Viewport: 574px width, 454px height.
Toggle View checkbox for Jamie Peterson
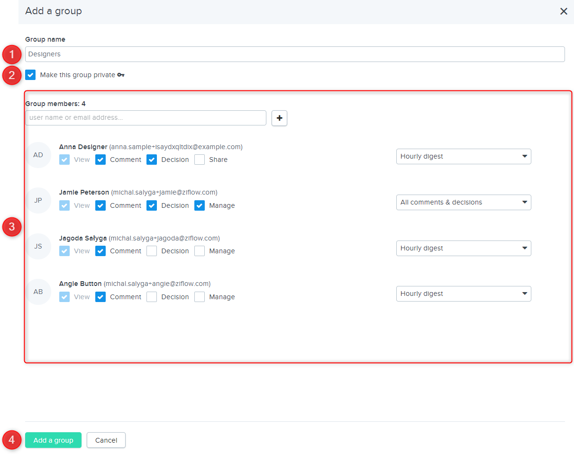[x=64, y=205]
